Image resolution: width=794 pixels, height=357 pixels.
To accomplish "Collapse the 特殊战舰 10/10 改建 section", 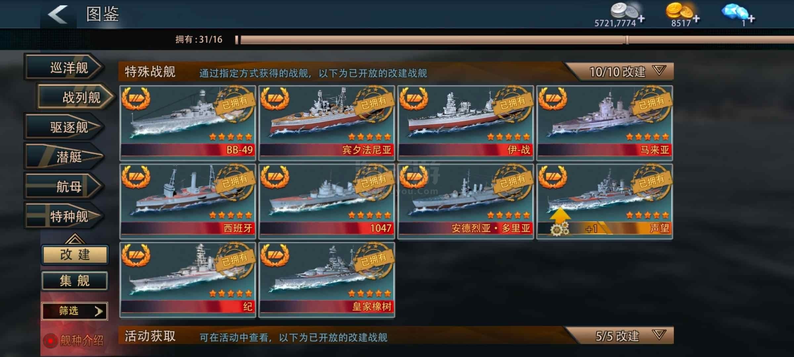I will pyautogui.click(x=659, y=71).
